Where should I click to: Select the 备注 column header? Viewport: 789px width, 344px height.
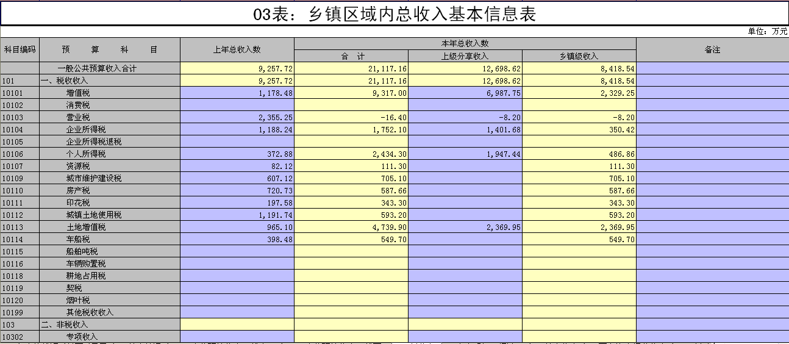[x=712, y=50]
